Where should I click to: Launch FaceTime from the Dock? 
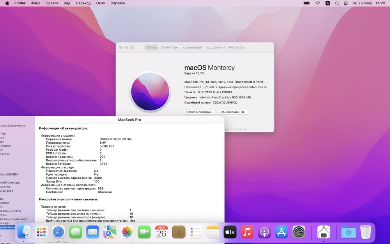click(144, 232)
